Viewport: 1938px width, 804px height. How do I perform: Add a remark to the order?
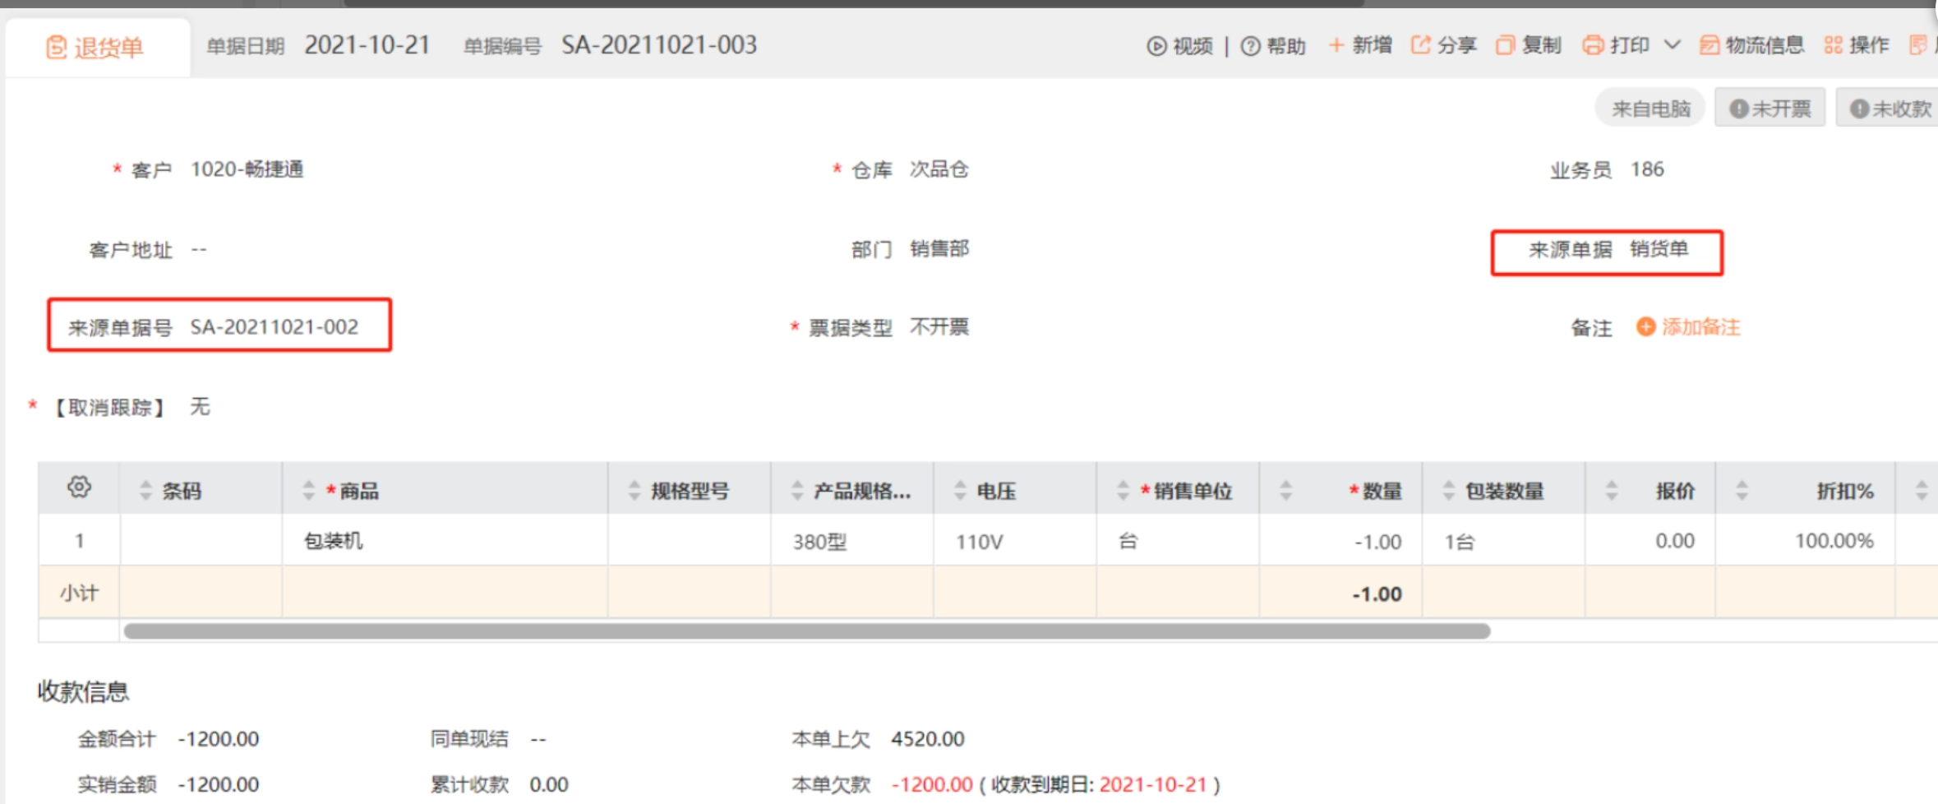[x=1689, y=327]
